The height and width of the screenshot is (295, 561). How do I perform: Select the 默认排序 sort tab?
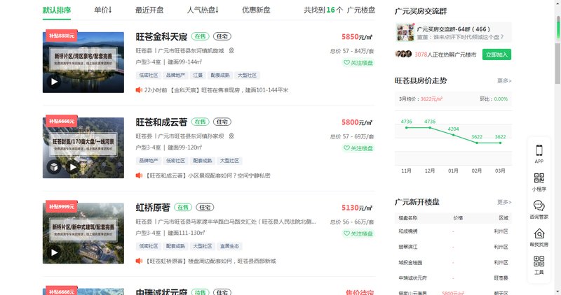coord(57,10)
